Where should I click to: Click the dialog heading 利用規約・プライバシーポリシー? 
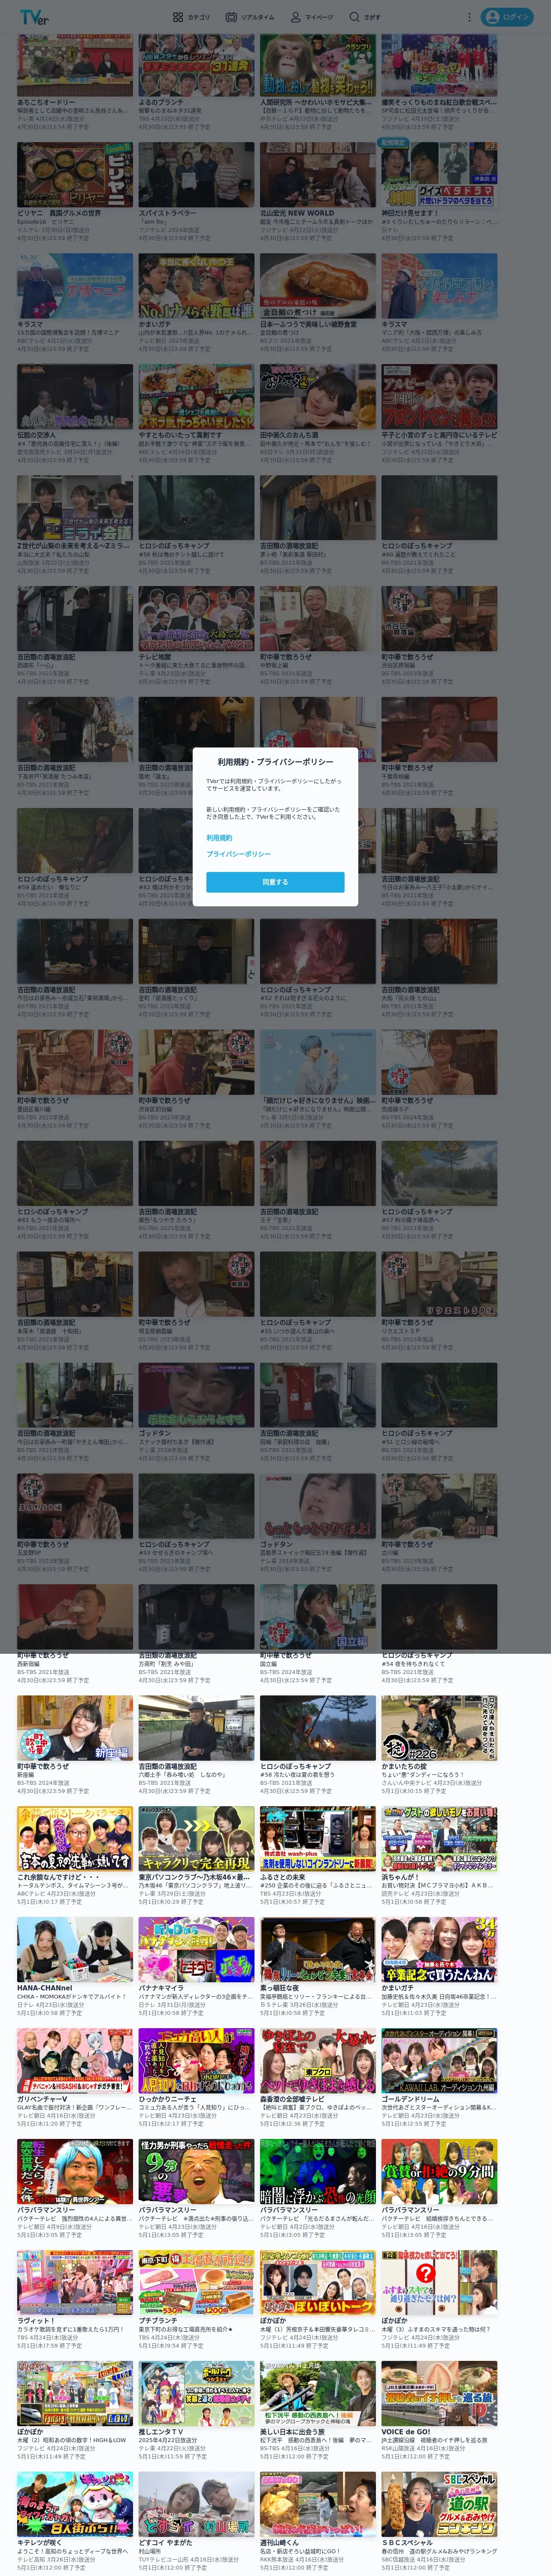click(x=275, y=762)
